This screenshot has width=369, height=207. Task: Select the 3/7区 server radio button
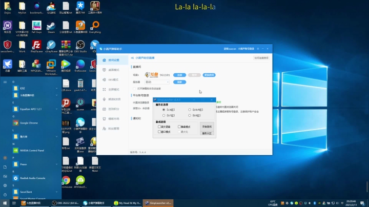[164, 115]
